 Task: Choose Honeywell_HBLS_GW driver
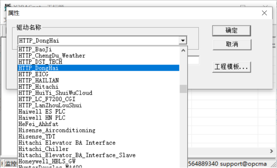pyautogui.click(x=98, y=161)
